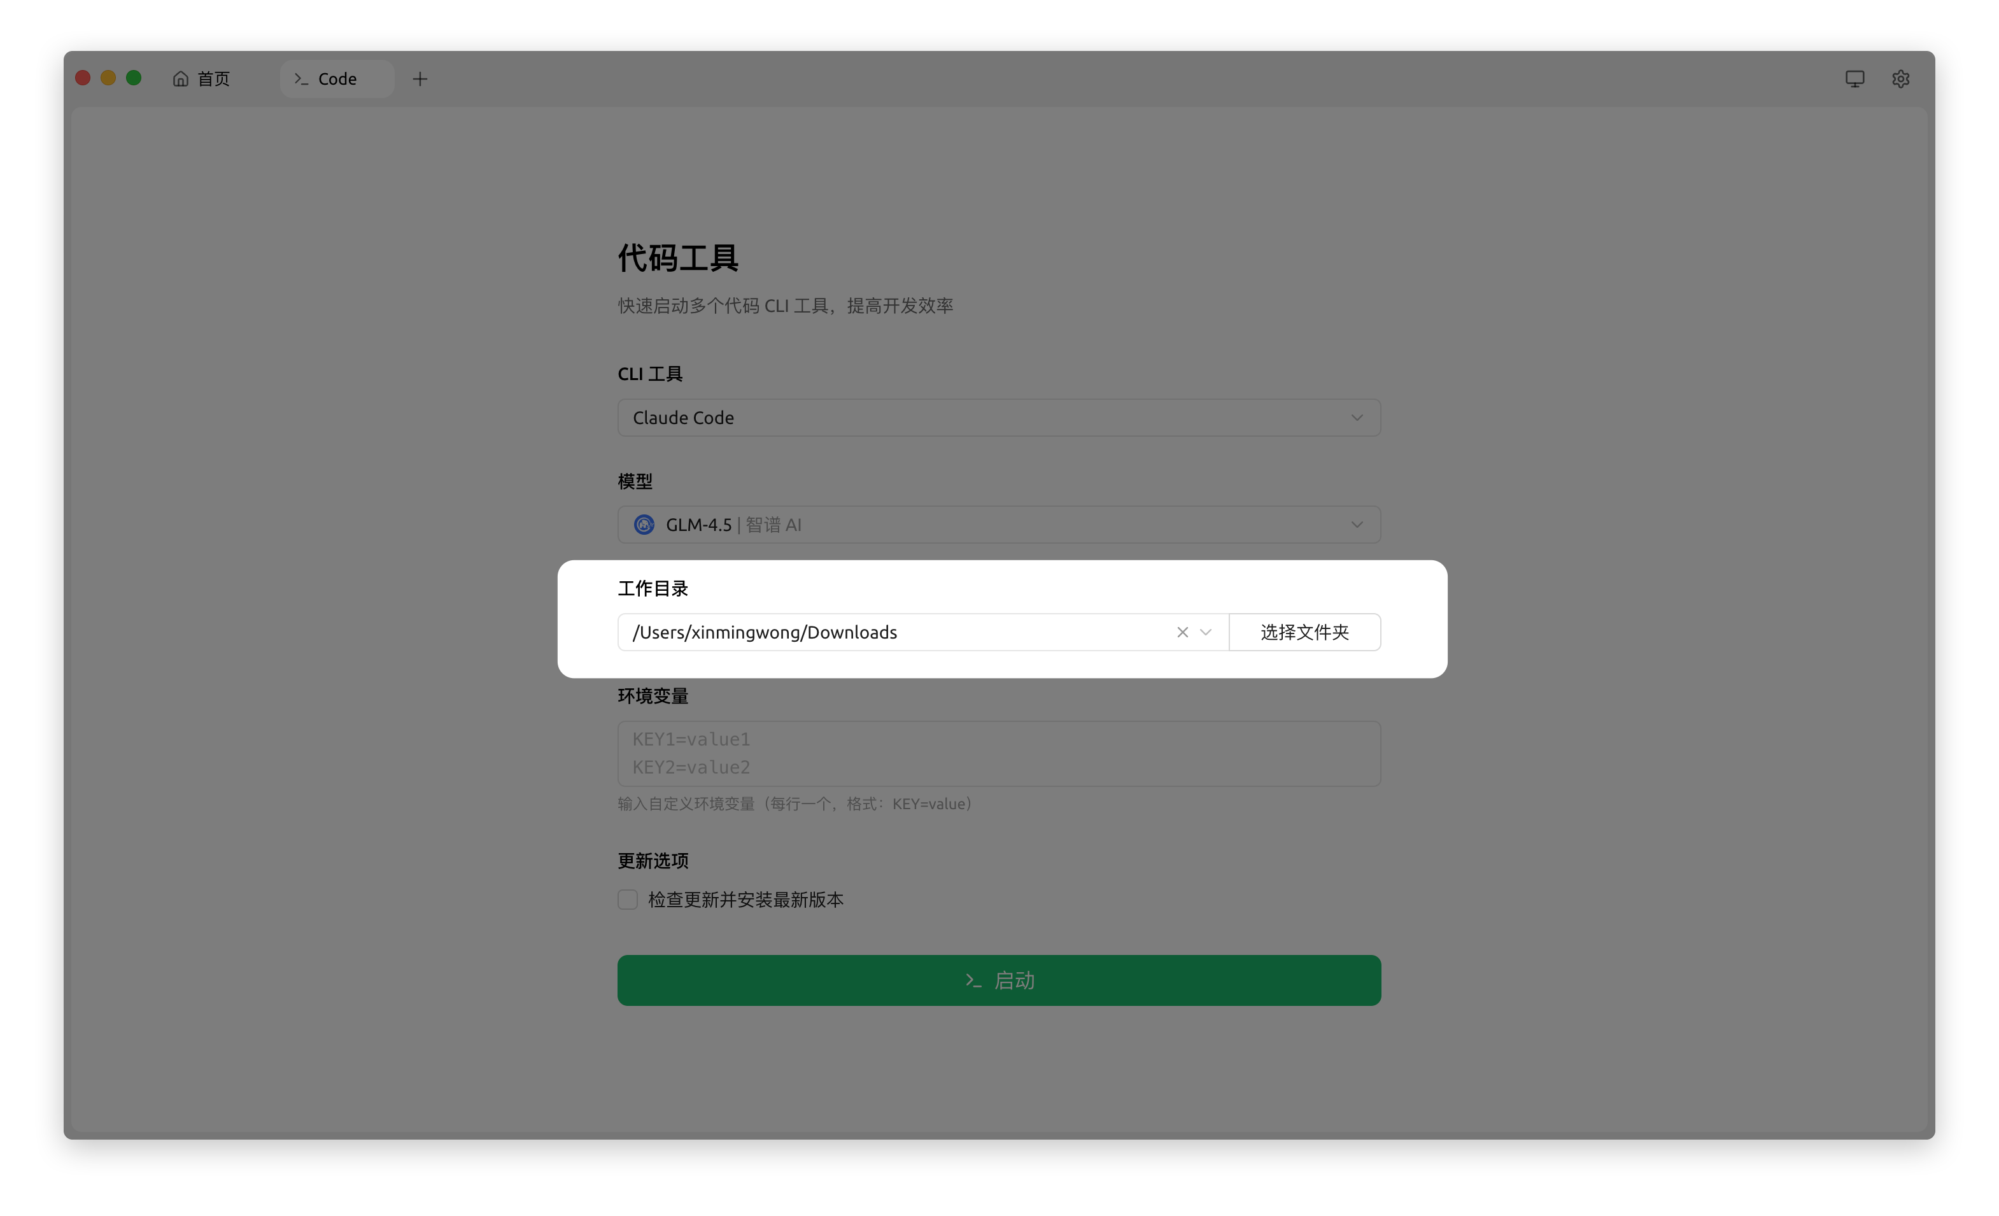Click the 检查更新并安装最新版本 label text
The width and height of the screenshot is (1999, 1216).
click(745, 900)
